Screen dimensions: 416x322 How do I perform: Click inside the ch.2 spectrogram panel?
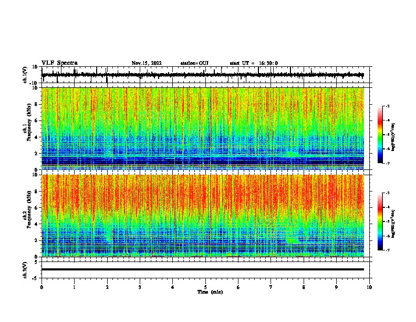point(203,216)
